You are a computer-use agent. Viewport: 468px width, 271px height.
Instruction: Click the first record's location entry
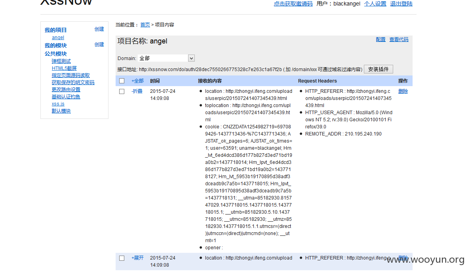tap(249, 95)
